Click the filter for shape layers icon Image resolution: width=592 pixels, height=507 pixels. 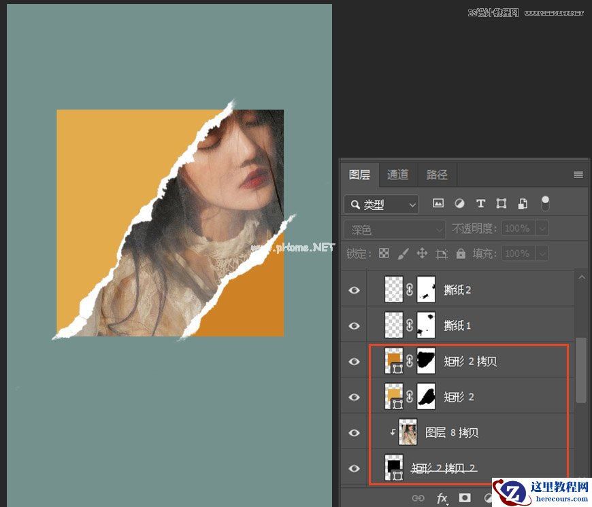click(x=501, y=203)
